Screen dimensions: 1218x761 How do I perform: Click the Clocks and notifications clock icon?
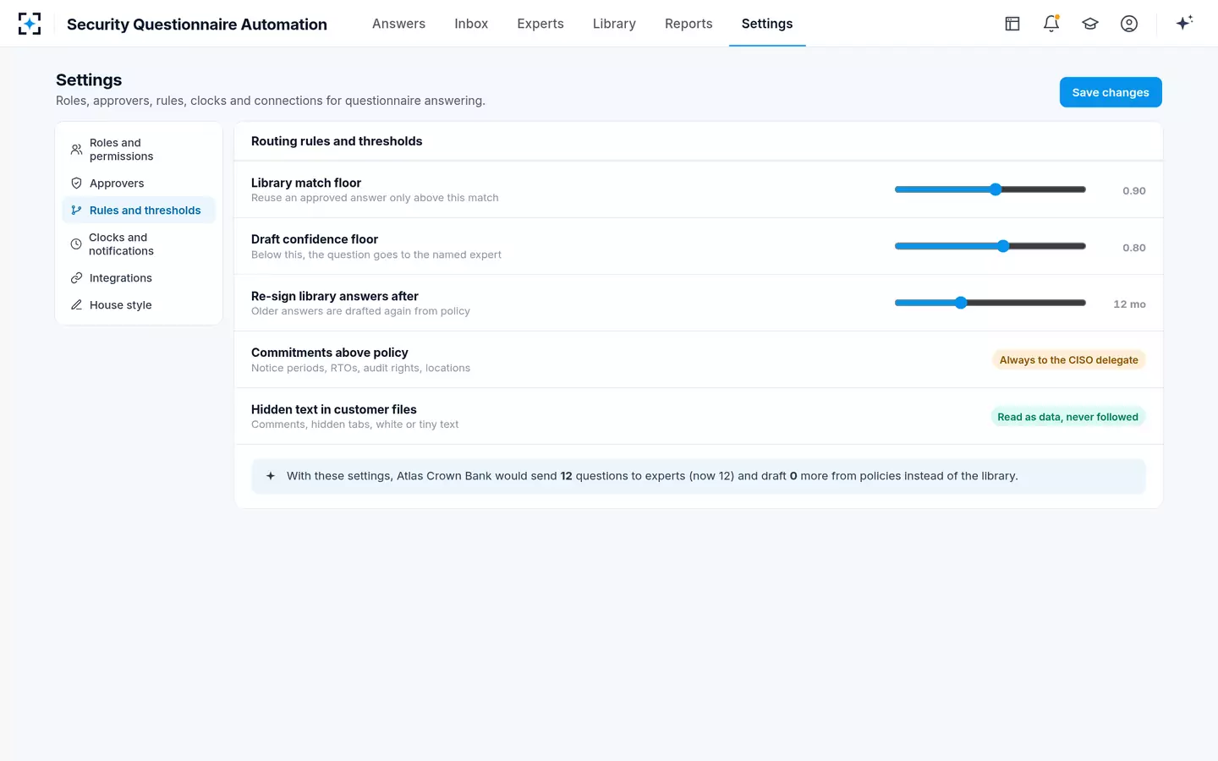coord(76,244)
